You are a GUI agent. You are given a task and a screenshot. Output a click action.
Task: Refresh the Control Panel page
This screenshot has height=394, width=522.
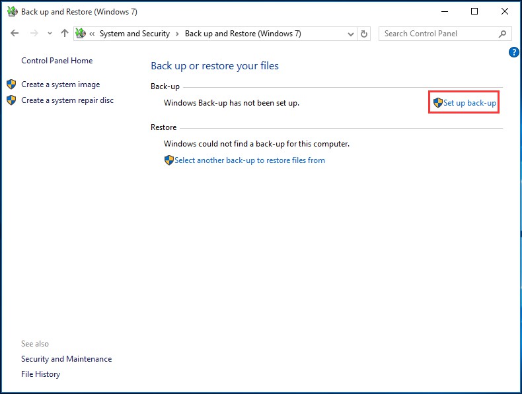[x=364, y=34]
